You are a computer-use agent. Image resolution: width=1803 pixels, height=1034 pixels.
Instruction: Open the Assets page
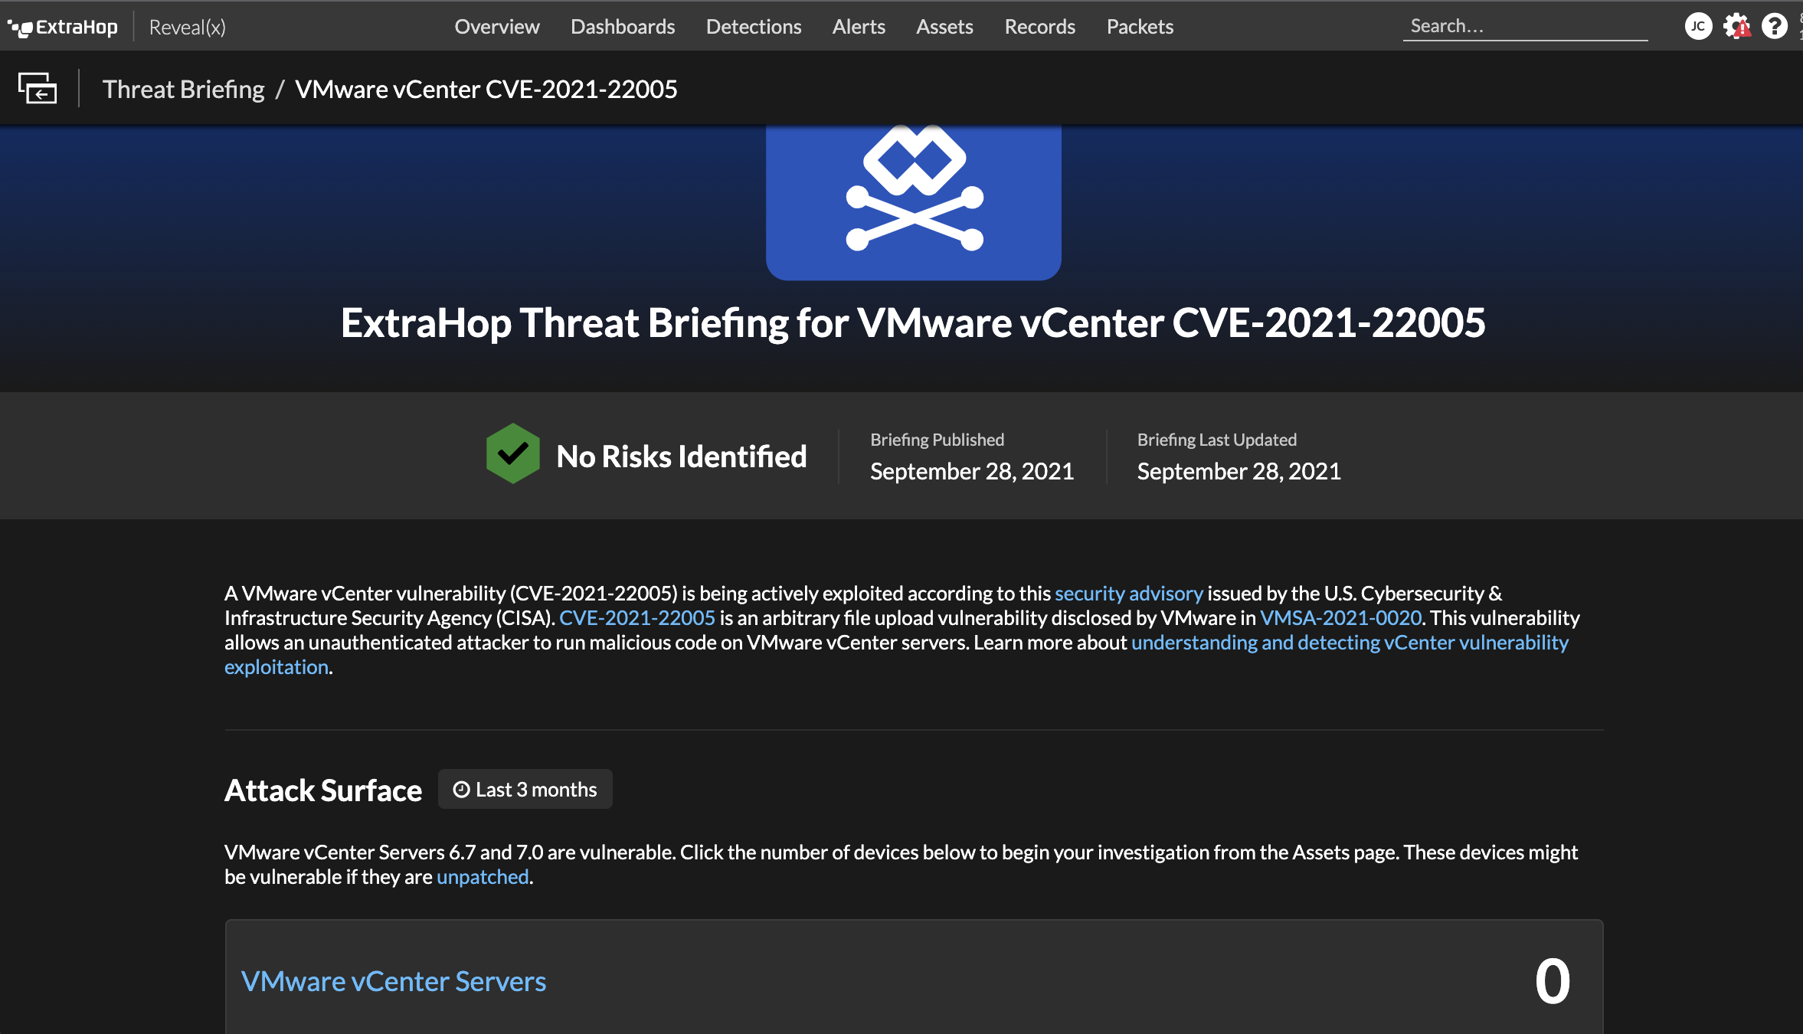point(944,27)
